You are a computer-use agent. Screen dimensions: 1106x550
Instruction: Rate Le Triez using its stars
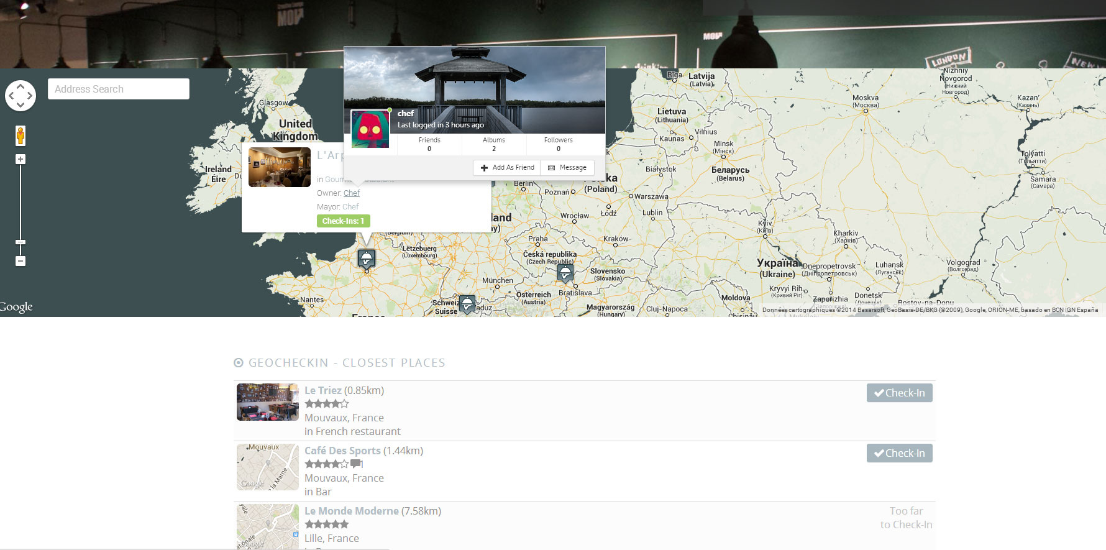pyautogui.click(x=327, y=404)
